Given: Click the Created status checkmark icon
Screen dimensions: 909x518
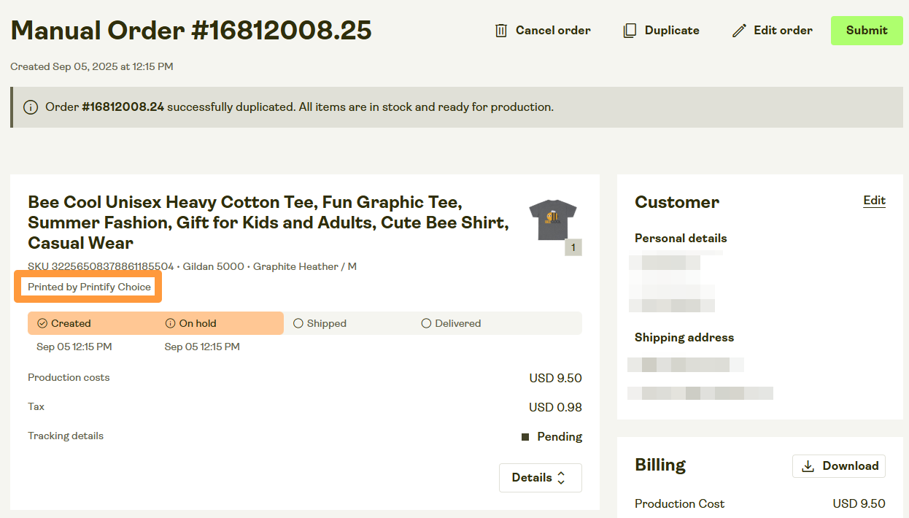Looking at the screenshot, I should (x=42, y=323).
